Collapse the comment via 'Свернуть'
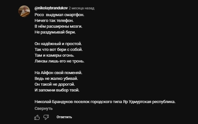198x124 pixels. pyautogui.click(x=44, y=109)
